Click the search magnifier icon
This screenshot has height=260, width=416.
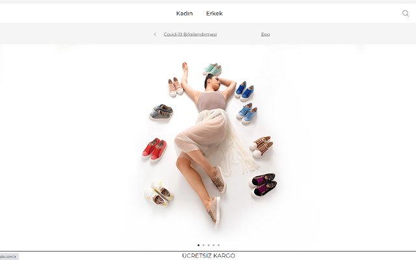pyautogui.click(x=406, y=14)
